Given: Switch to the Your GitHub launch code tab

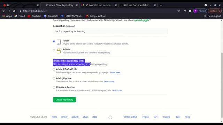Looking at the screenshot, I should pyautogui.click(x=99, y=5).
